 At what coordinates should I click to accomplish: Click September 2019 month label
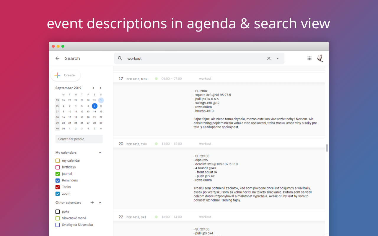click(x=68, y=88)
